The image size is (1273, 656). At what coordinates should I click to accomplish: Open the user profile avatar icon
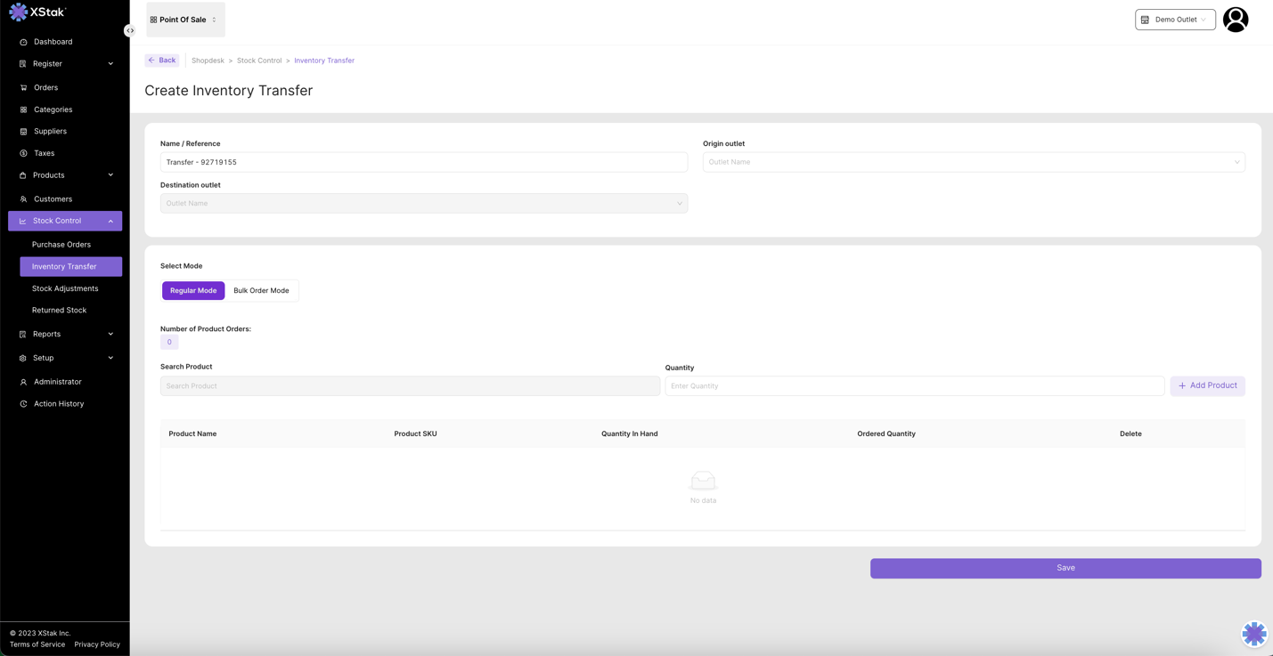click(x=1235, y=20)
